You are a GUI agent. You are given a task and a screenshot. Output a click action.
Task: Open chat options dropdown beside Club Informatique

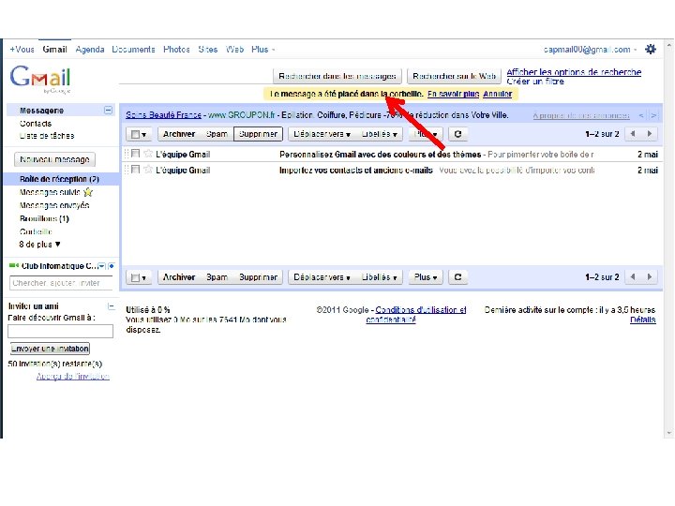(x=101, y=266)
